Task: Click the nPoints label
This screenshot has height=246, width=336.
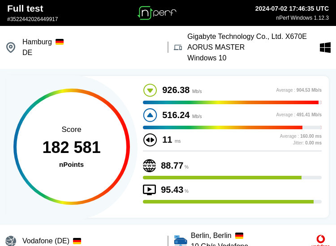Action: [x=71, y=165]
